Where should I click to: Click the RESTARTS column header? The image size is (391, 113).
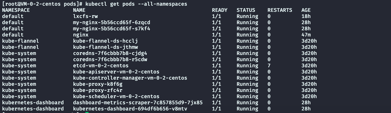coord(280,10)
